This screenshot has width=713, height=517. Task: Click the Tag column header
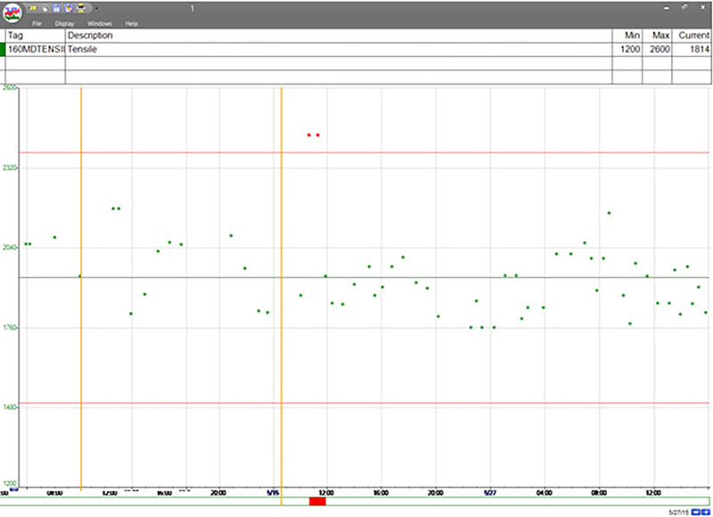pos(35,36)
